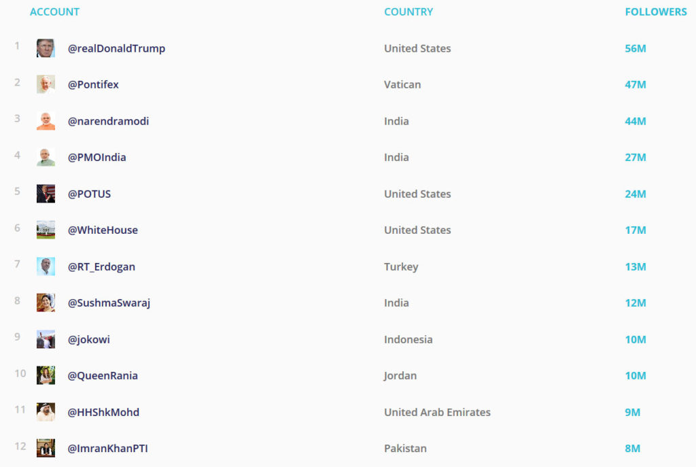Sort by the FOLLOWERS column header
This screenshot has width=696, height=467.
point(656,12)
